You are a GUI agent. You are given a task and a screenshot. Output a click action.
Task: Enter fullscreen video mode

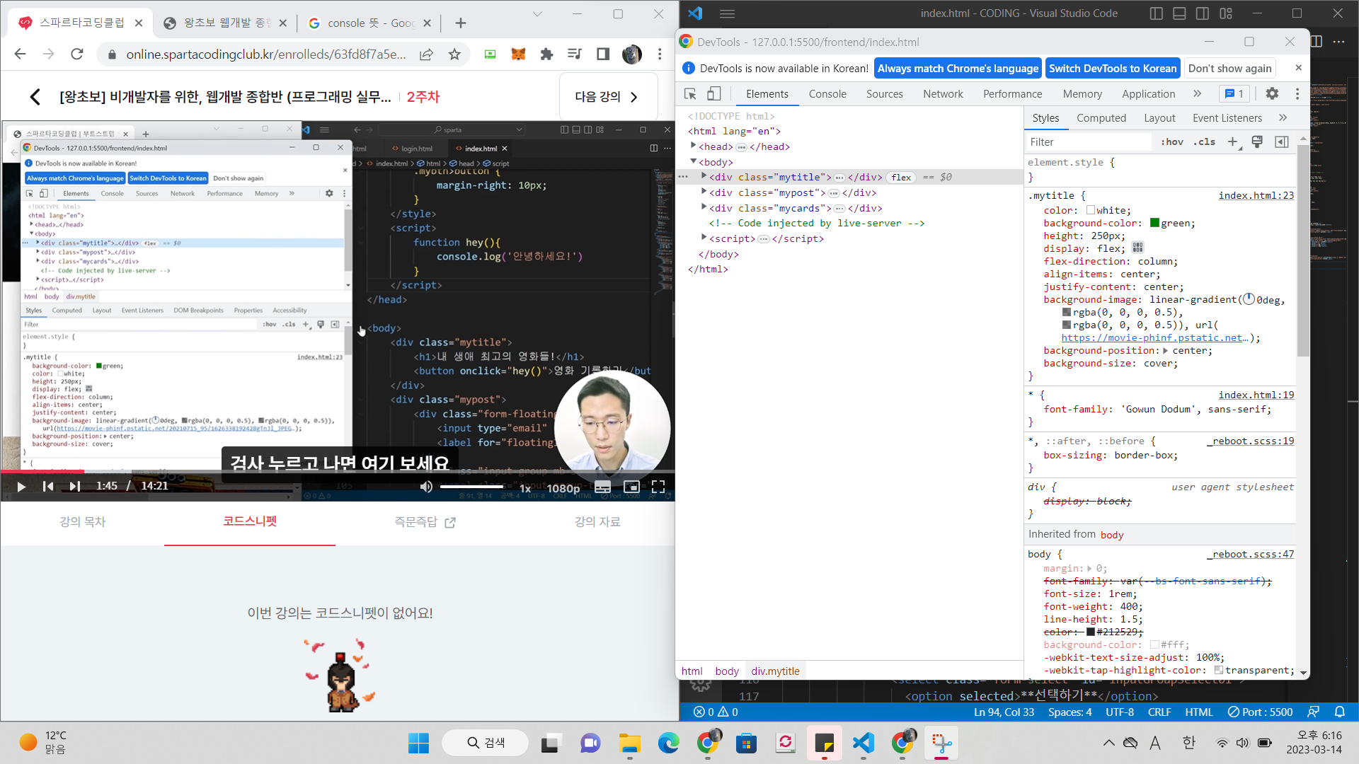pyautogui.click(x=658, y=487)
